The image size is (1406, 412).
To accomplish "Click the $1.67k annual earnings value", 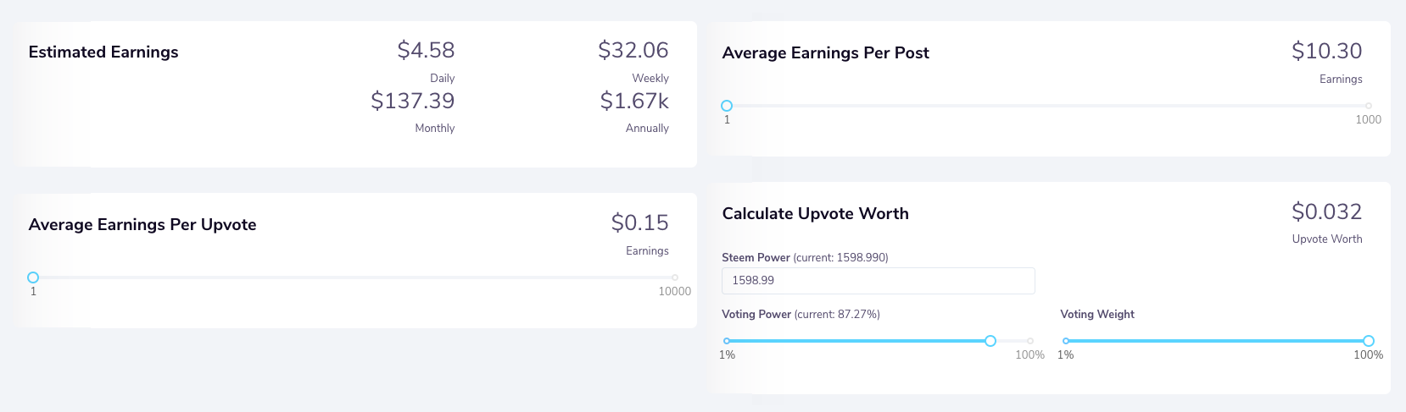I will pyautogui.click(x=634, y=101).
